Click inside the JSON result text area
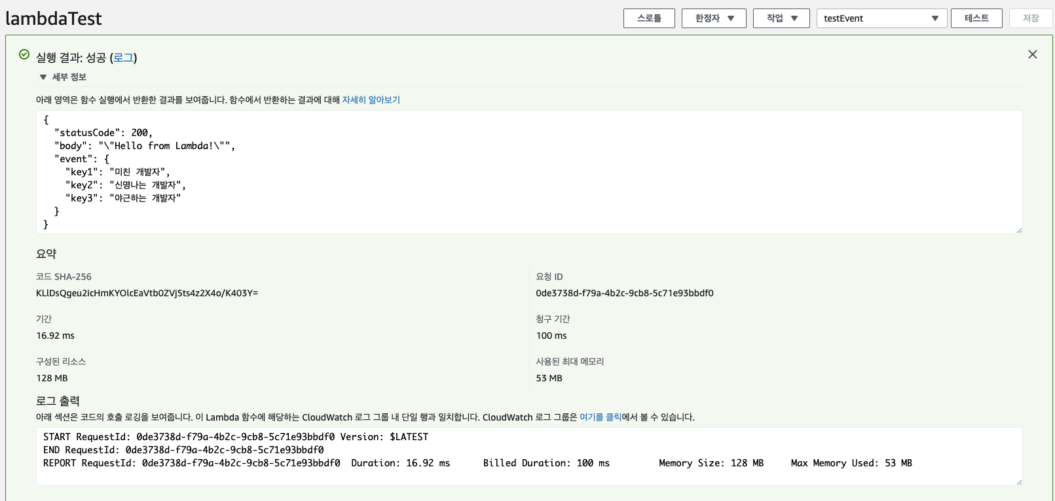This screenshot has height=501, width=1055. pos(529,172)
